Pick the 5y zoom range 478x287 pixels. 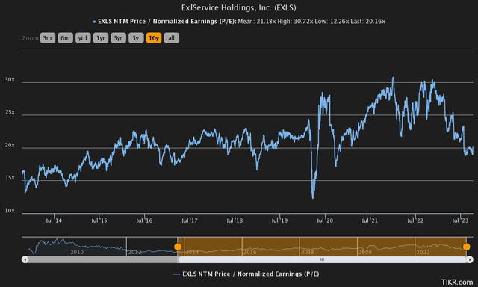pyautogui.click(x=136, y=38)
